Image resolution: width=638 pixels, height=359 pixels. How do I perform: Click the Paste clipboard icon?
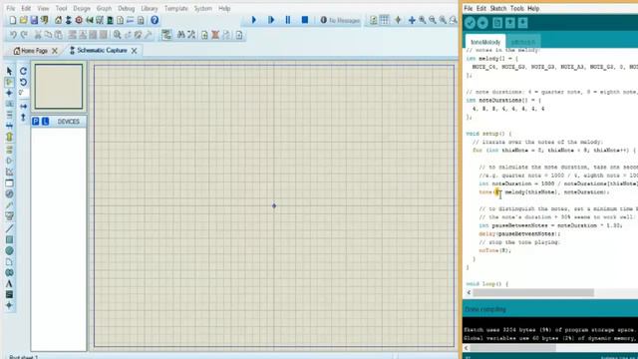pos(58,35)
